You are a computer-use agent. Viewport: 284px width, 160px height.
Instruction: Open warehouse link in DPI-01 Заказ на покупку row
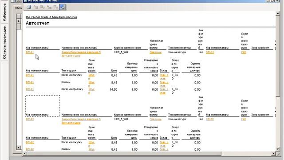point(164,77)
